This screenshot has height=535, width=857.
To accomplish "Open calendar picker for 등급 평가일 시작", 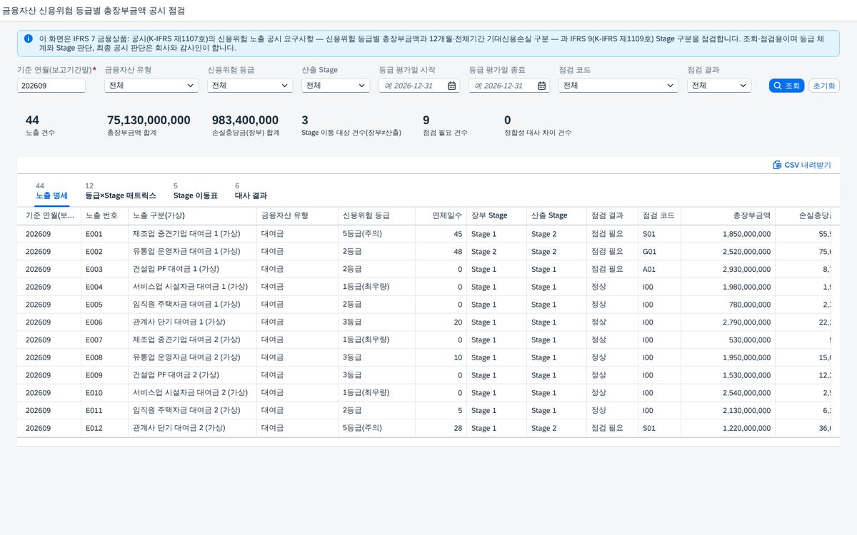I will coord(452,86).
